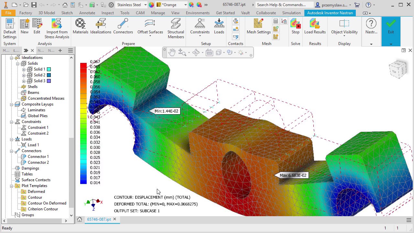This screenshot has width=414, height=233.
Task: Stop the running solve
Action: tap(295, 27)
